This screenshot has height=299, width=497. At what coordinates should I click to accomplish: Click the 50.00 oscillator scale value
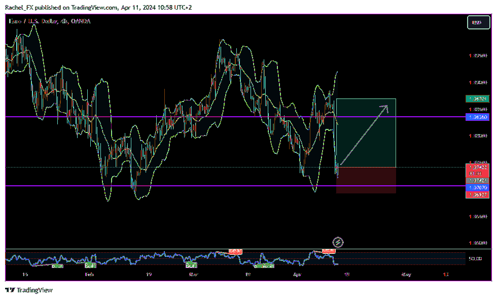475,259
